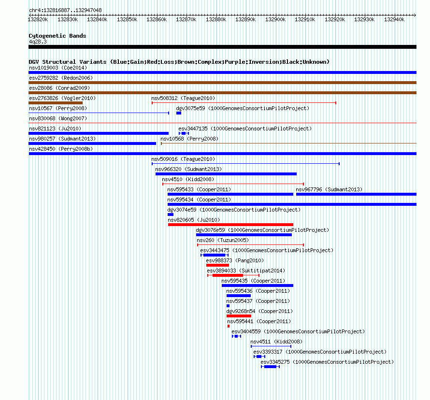Open the nsv820605 (Ju2010) label
Viewport: 430px width, 400px height.
point(194,220)
